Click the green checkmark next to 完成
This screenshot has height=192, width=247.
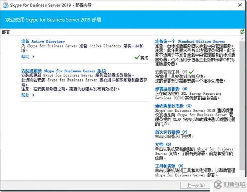137,57
